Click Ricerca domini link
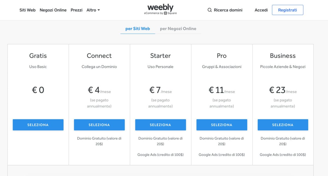 click(x=228, y=10)
